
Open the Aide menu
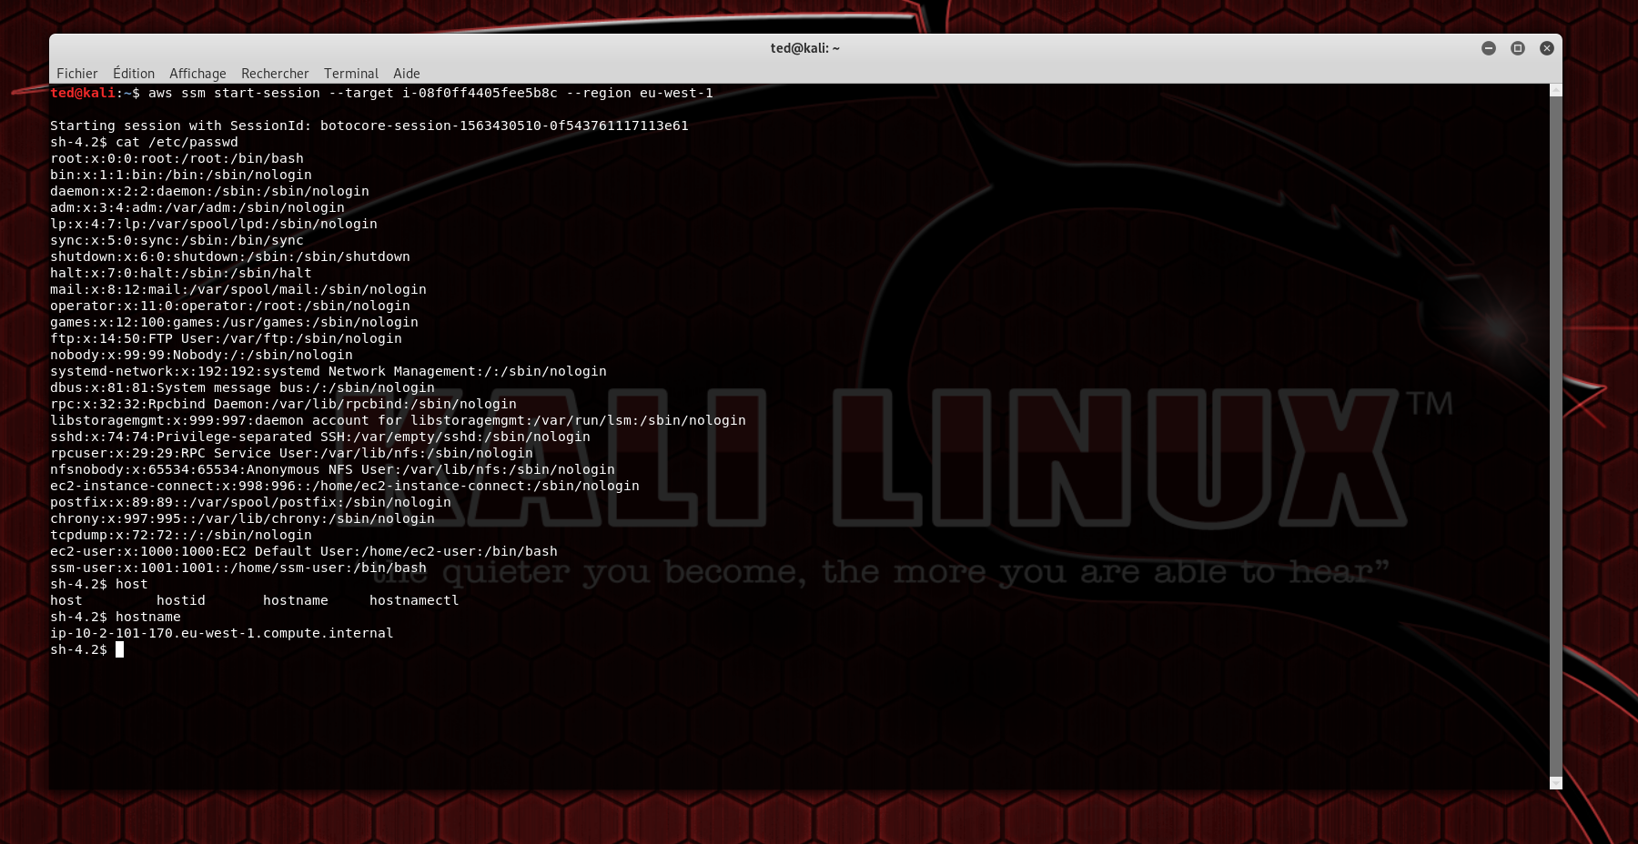tap(407, 74)
